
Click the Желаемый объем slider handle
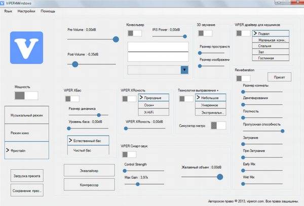pyautogui.click(x=220, y=177)
